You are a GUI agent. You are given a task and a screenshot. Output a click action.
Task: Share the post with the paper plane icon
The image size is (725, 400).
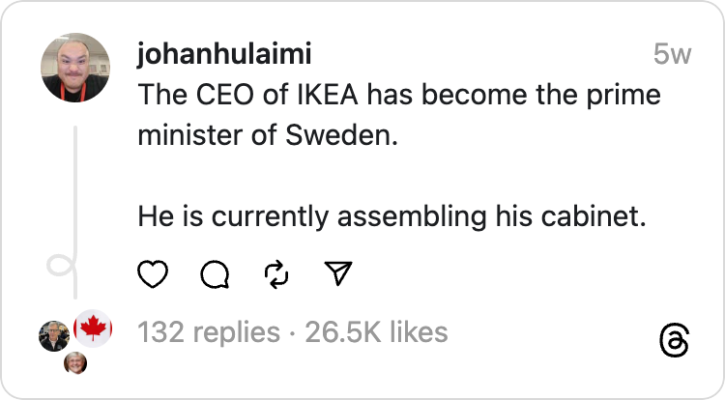point(337,275)
